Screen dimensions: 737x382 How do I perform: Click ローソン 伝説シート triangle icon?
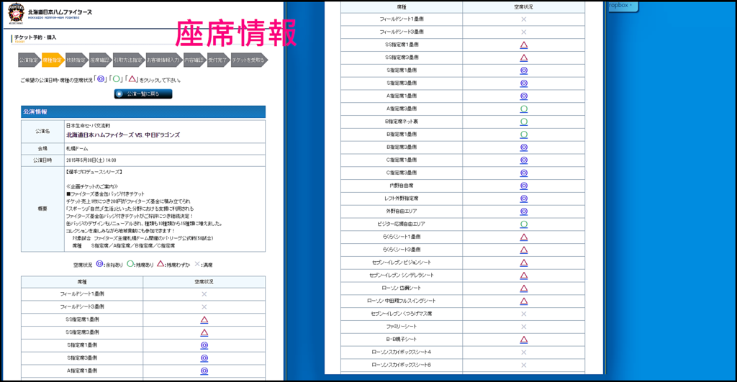[x=524, y=288]
